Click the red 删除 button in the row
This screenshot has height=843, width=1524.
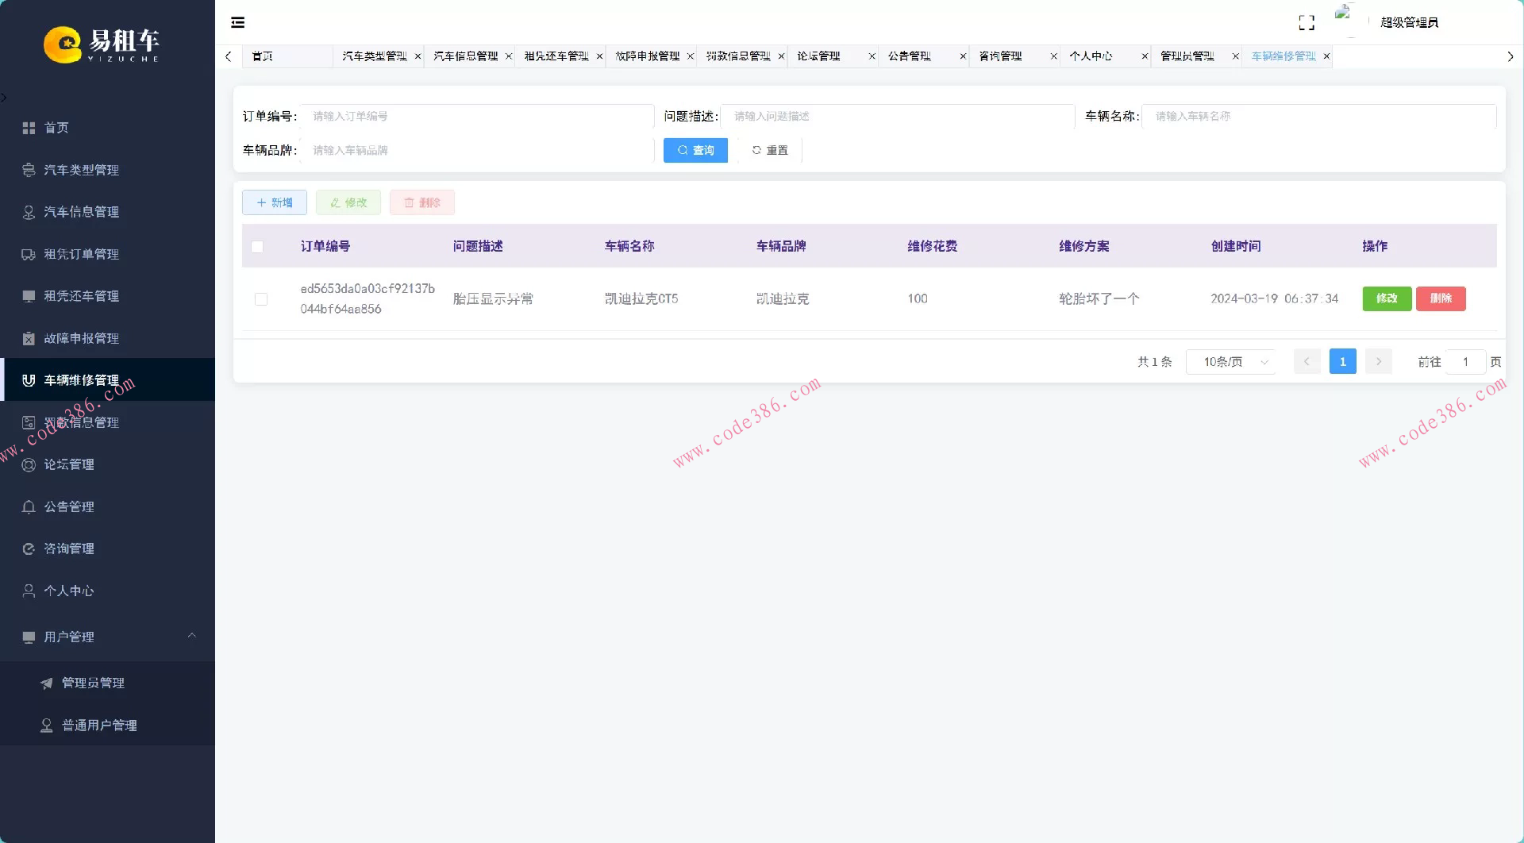coord(1440,298)
